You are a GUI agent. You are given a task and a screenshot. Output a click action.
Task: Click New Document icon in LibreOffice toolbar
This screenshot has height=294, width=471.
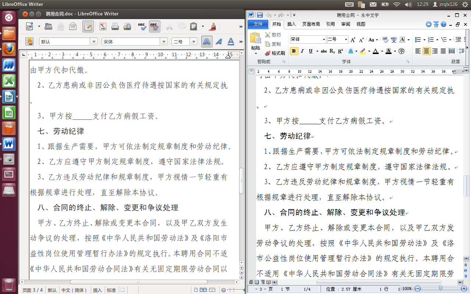pyautogui.click(x=30, y=26)
